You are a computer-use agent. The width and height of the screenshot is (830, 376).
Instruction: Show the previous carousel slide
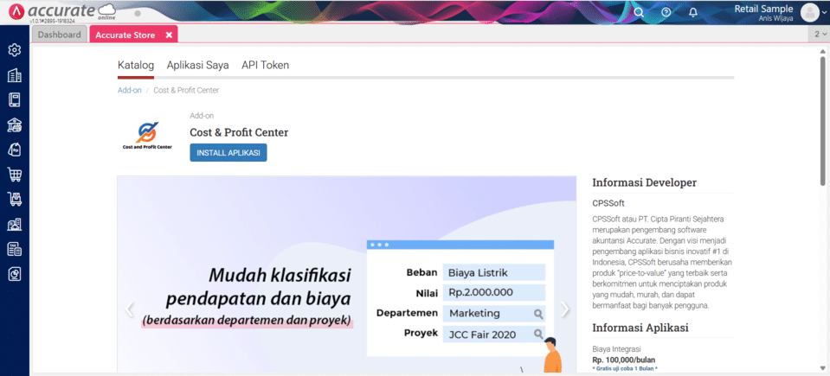[129, 309]
